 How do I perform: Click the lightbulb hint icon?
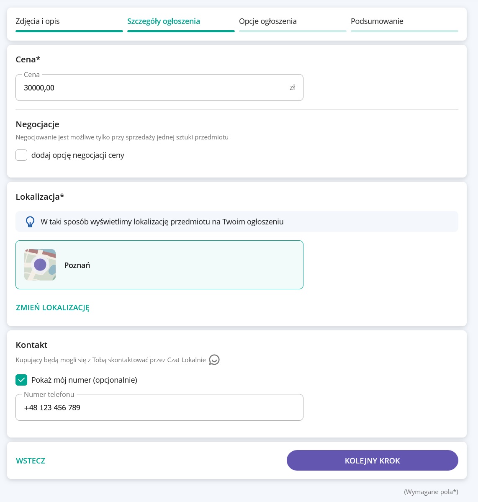[30, 222]
